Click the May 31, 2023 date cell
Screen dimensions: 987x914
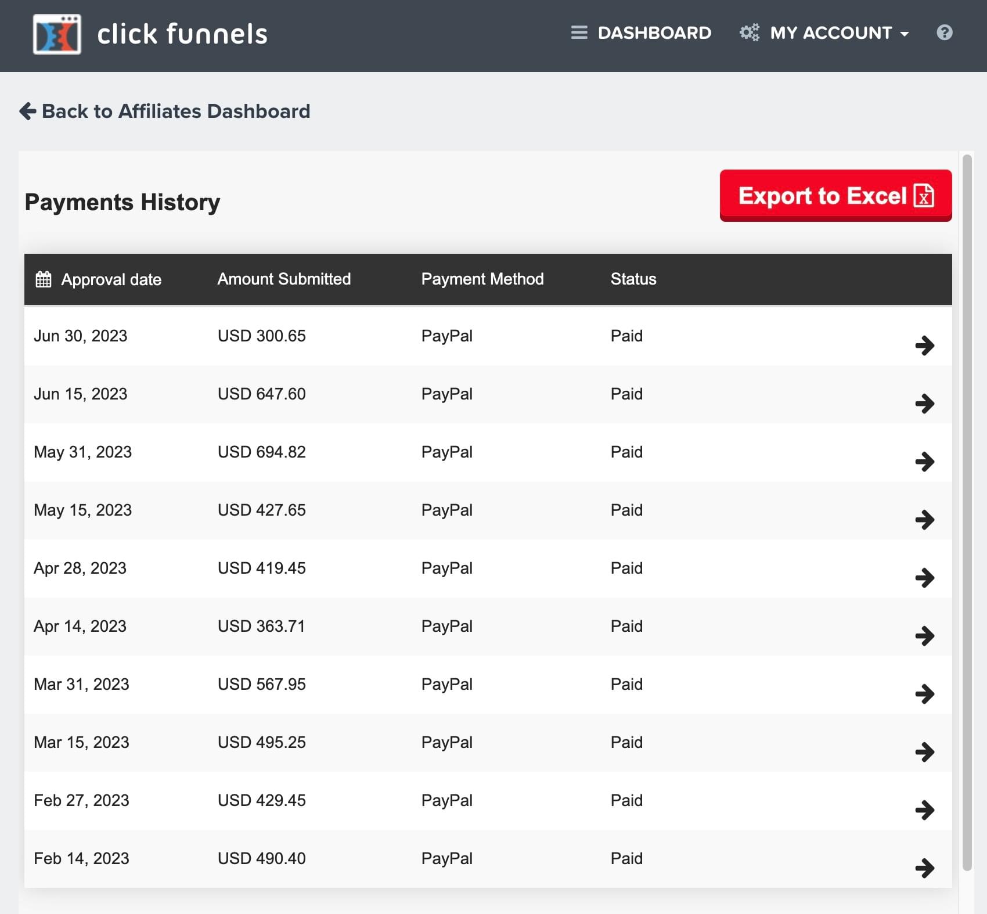coord(83,452)
